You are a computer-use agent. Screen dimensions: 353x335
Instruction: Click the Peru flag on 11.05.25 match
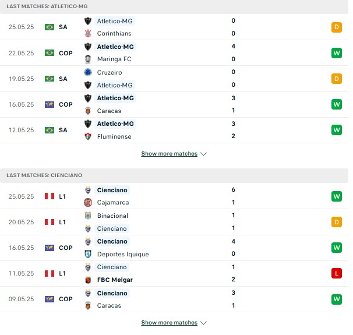pyautogui.click(x=50, y=273)
